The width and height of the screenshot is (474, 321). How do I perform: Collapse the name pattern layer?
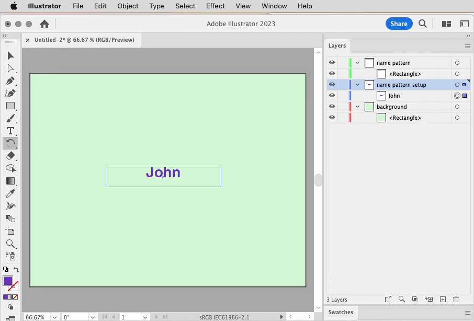click(358, 63)
